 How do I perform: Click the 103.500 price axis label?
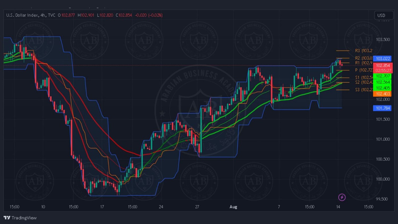(383, 40)
